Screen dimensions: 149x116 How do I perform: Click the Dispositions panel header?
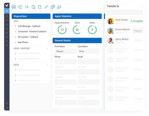coord(31,16)
